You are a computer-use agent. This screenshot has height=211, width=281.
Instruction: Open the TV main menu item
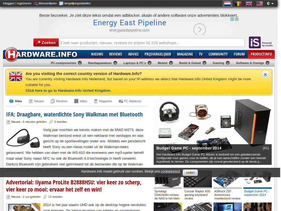(201, 54)
